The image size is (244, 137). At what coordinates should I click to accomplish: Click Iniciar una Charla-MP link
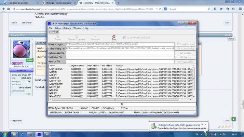tap(21, 75)
